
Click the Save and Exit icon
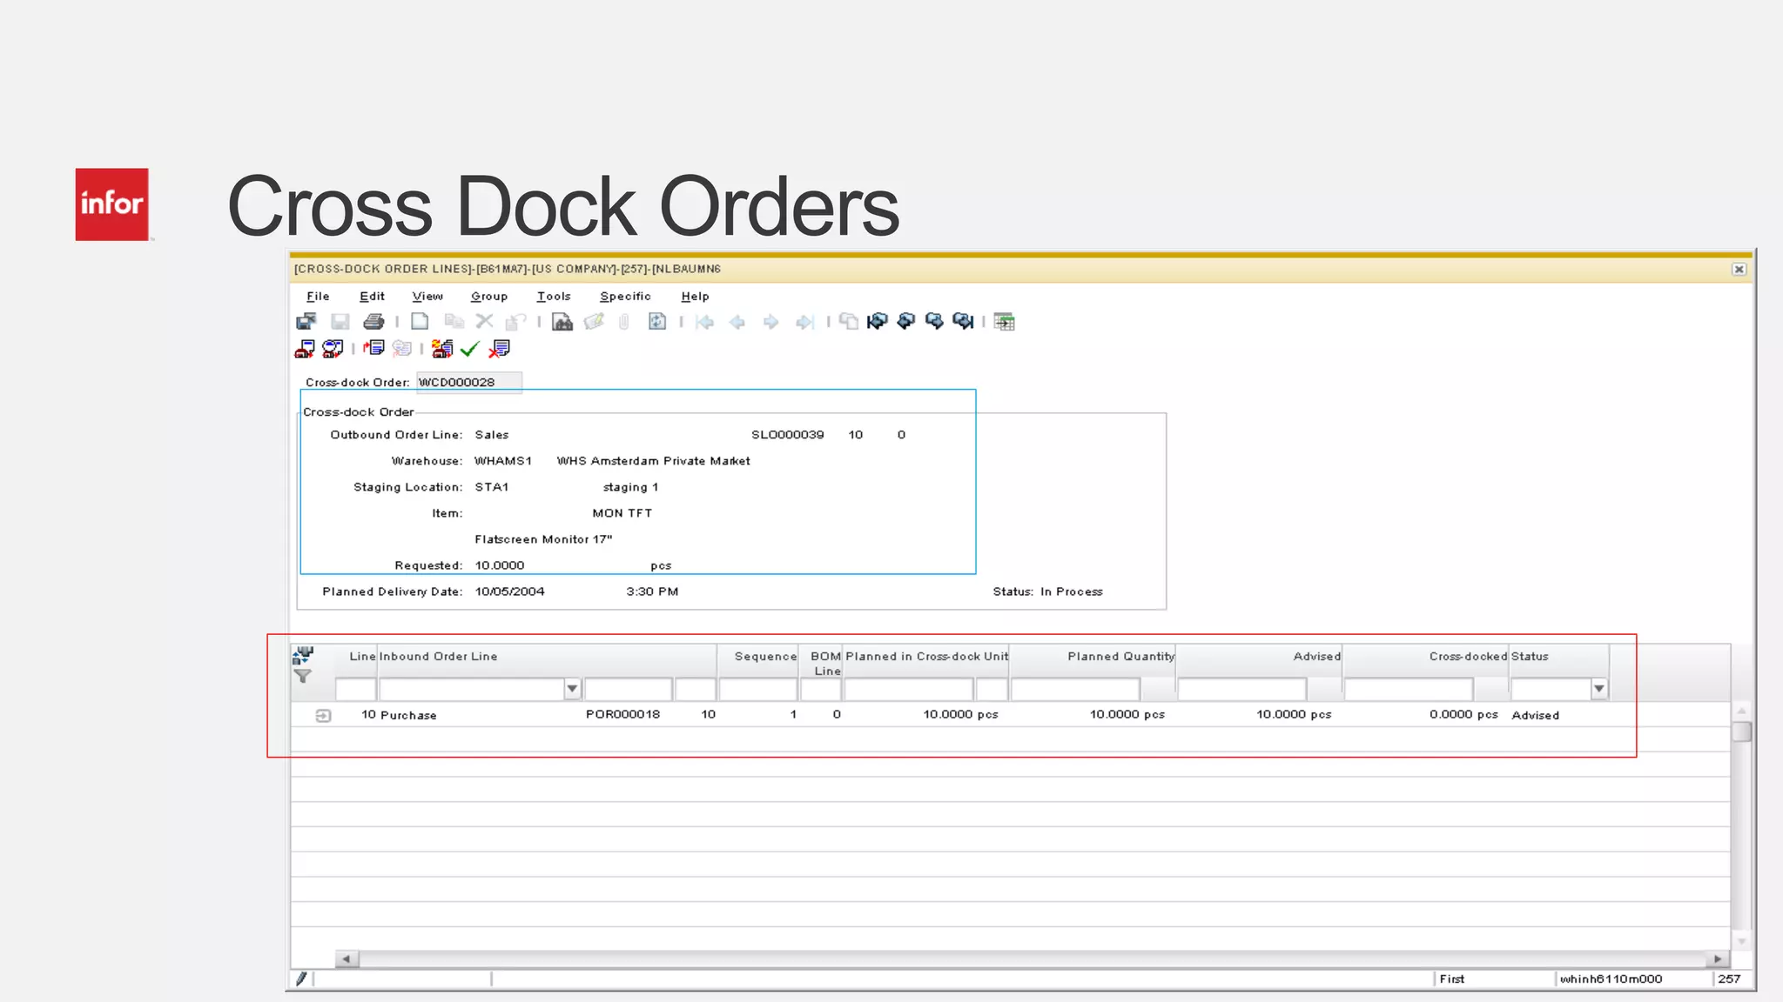(306, 322)
